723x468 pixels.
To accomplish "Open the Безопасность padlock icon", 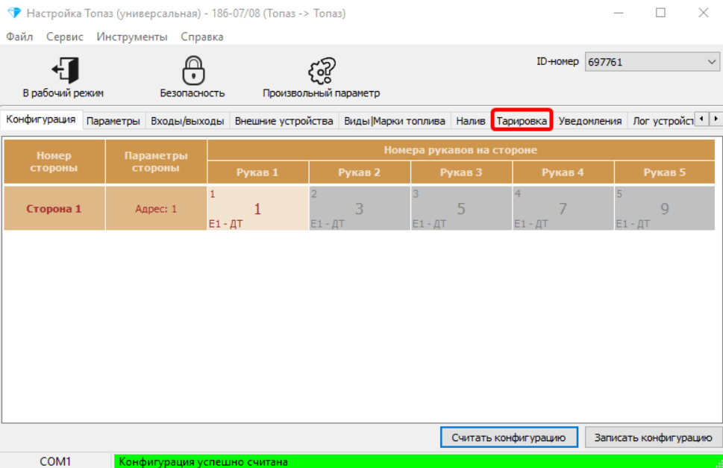I will coord(193,71).
